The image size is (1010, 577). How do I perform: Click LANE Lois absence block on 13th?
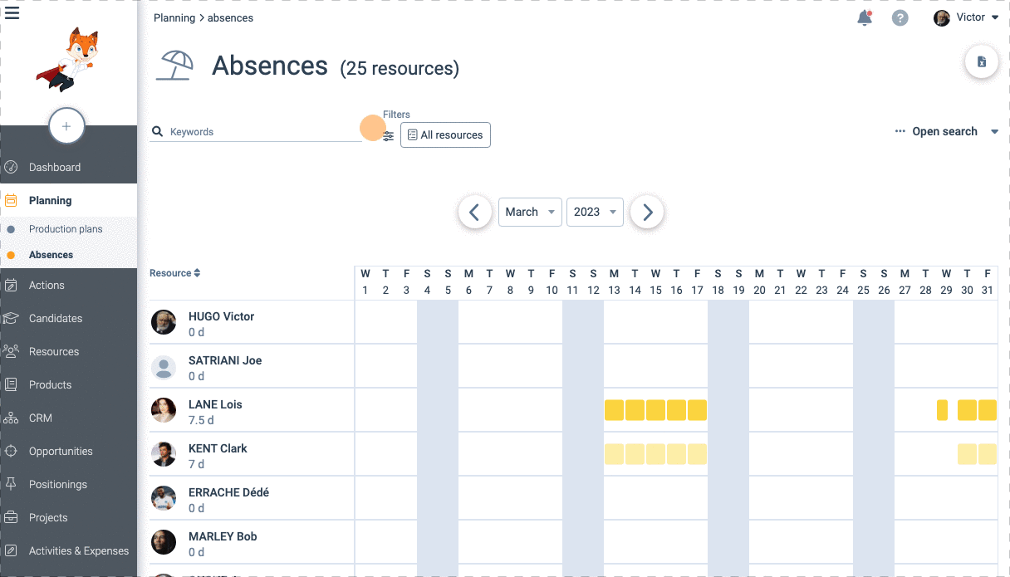pos(614,410)
